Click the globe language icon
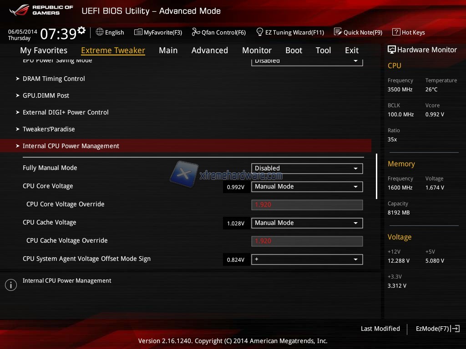 point(100,32)
